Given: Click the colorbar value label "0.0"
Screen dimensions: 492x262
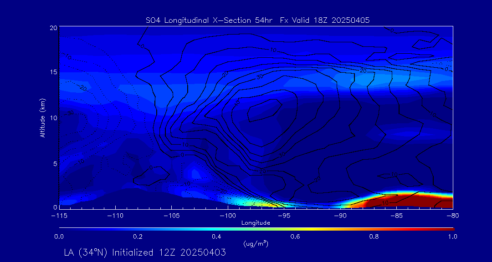Looking at the screenshot, I should (x=59, y=237).
